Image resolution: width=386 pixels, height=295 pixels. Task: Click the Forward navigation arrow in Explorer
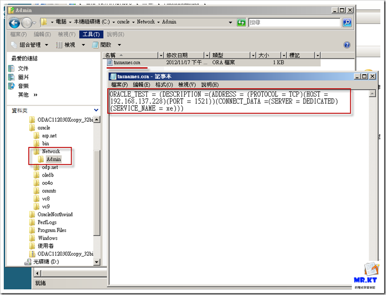click(x=26, y=23)
